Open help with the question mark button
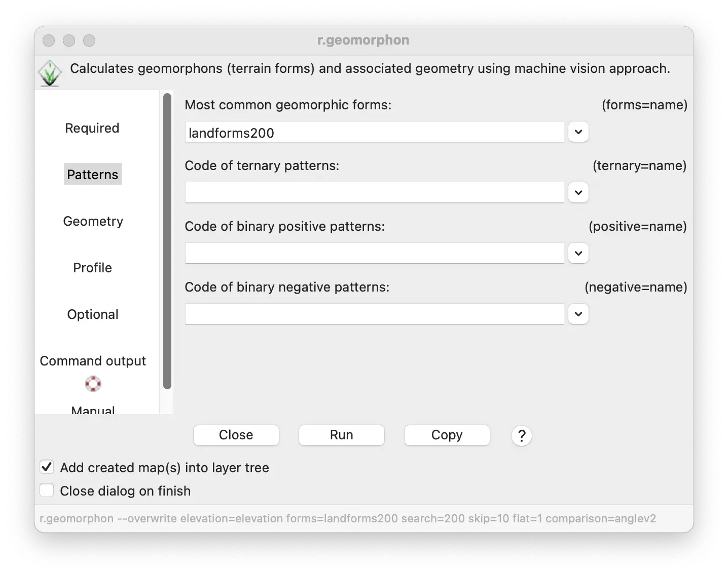Screen dimensions: 728x575 (x=522, y=435)
